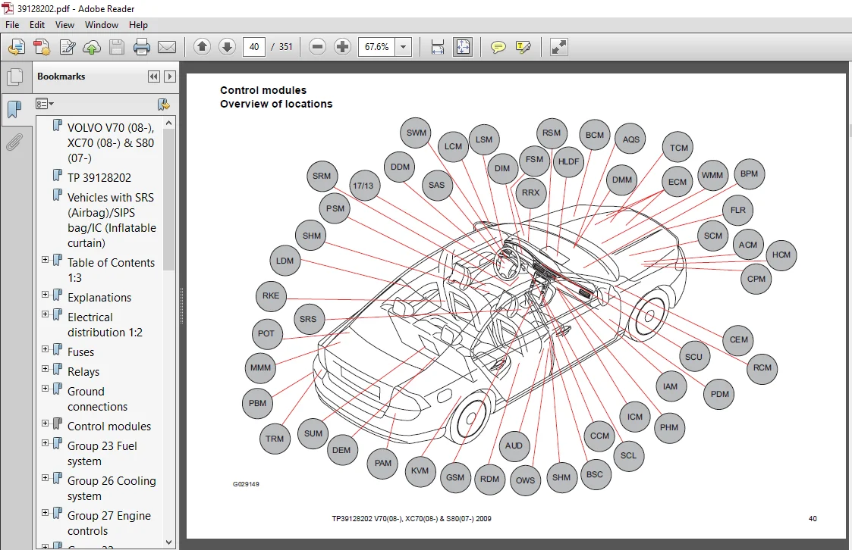The width and height of the screenshot is (852, 550).
Task: Print the document using printer icon
Action: tap(142, 47)
